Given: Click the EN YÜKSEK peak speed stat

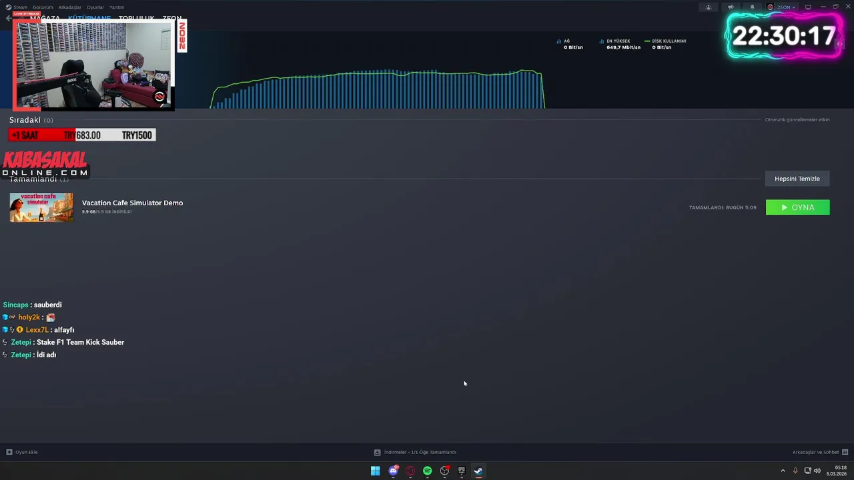Looking at the screenshot, I should pyautogui.click(x=620, y=44).
